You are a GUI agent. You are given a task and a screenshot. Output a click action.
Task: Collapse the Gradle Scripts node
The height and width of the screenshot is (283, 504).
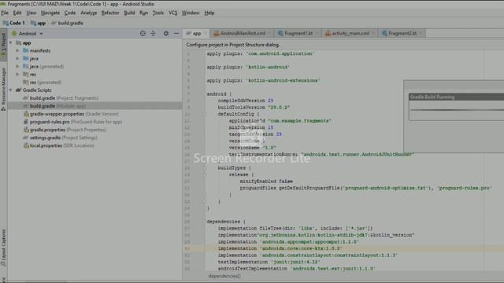[x=11, y=90]
